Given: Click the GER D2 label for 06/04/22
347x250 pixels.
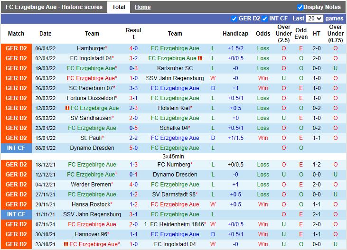Looking at the screenshot, I should pyautogui.click(x=16, y=48).
